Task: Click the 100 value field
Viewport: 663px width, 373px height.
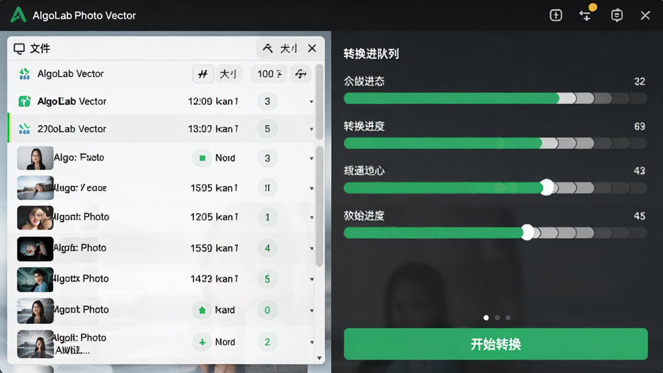Action: coord(269,74)
